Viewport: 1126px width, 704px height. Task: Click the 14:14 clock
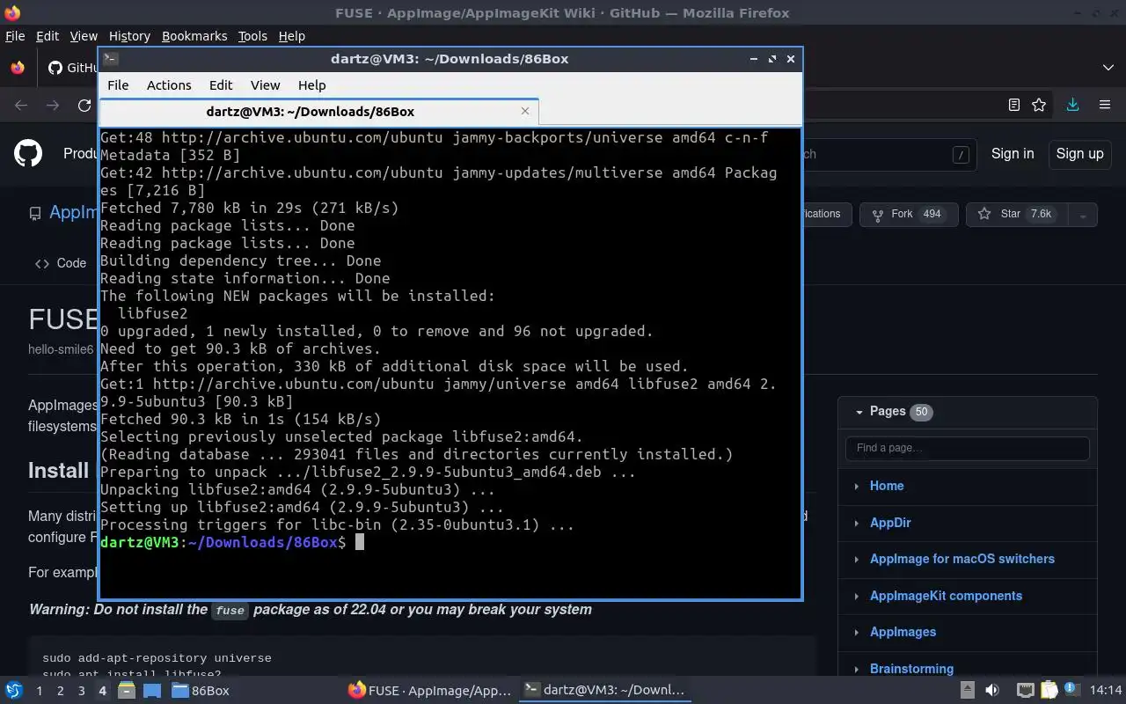click(x=1107, y=691)
